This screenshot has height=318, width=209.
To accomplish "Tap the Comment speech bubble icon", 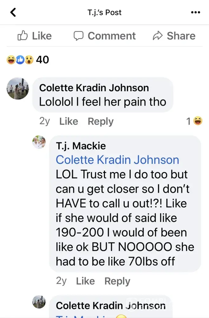I will click(78, 36).
